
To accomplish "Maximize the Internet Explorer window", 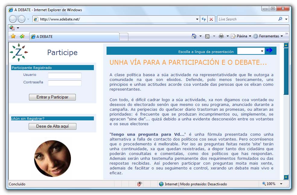I will (x=273, y=9).
